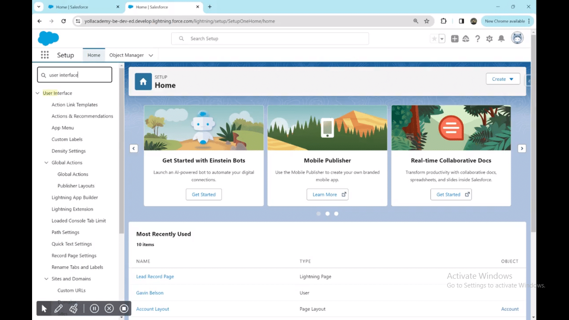Select the third carousel dot indicator
Viewport: 569px width, 320px height.
point(336,214)
